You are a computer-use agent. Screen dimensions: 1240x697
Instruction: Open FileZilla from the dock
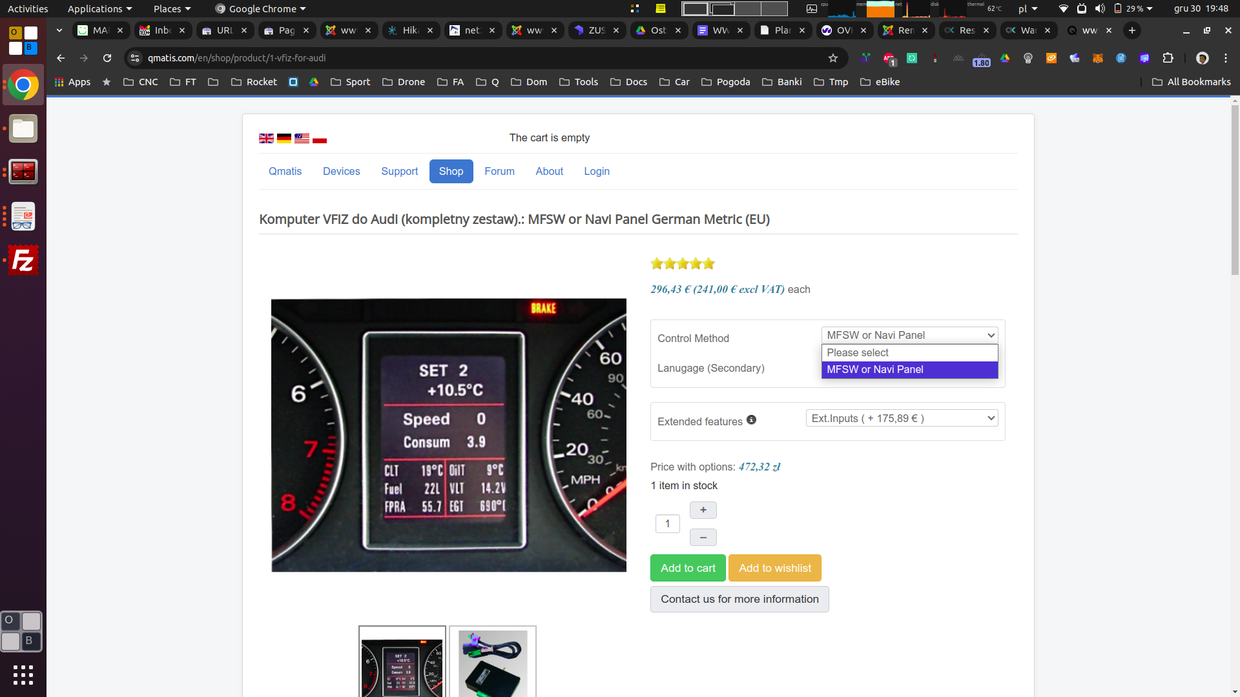[x=23, y=260]
